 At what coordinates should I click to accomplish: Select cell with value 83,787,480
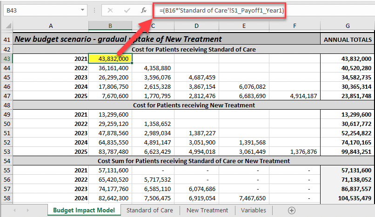(x=110, y=152)
